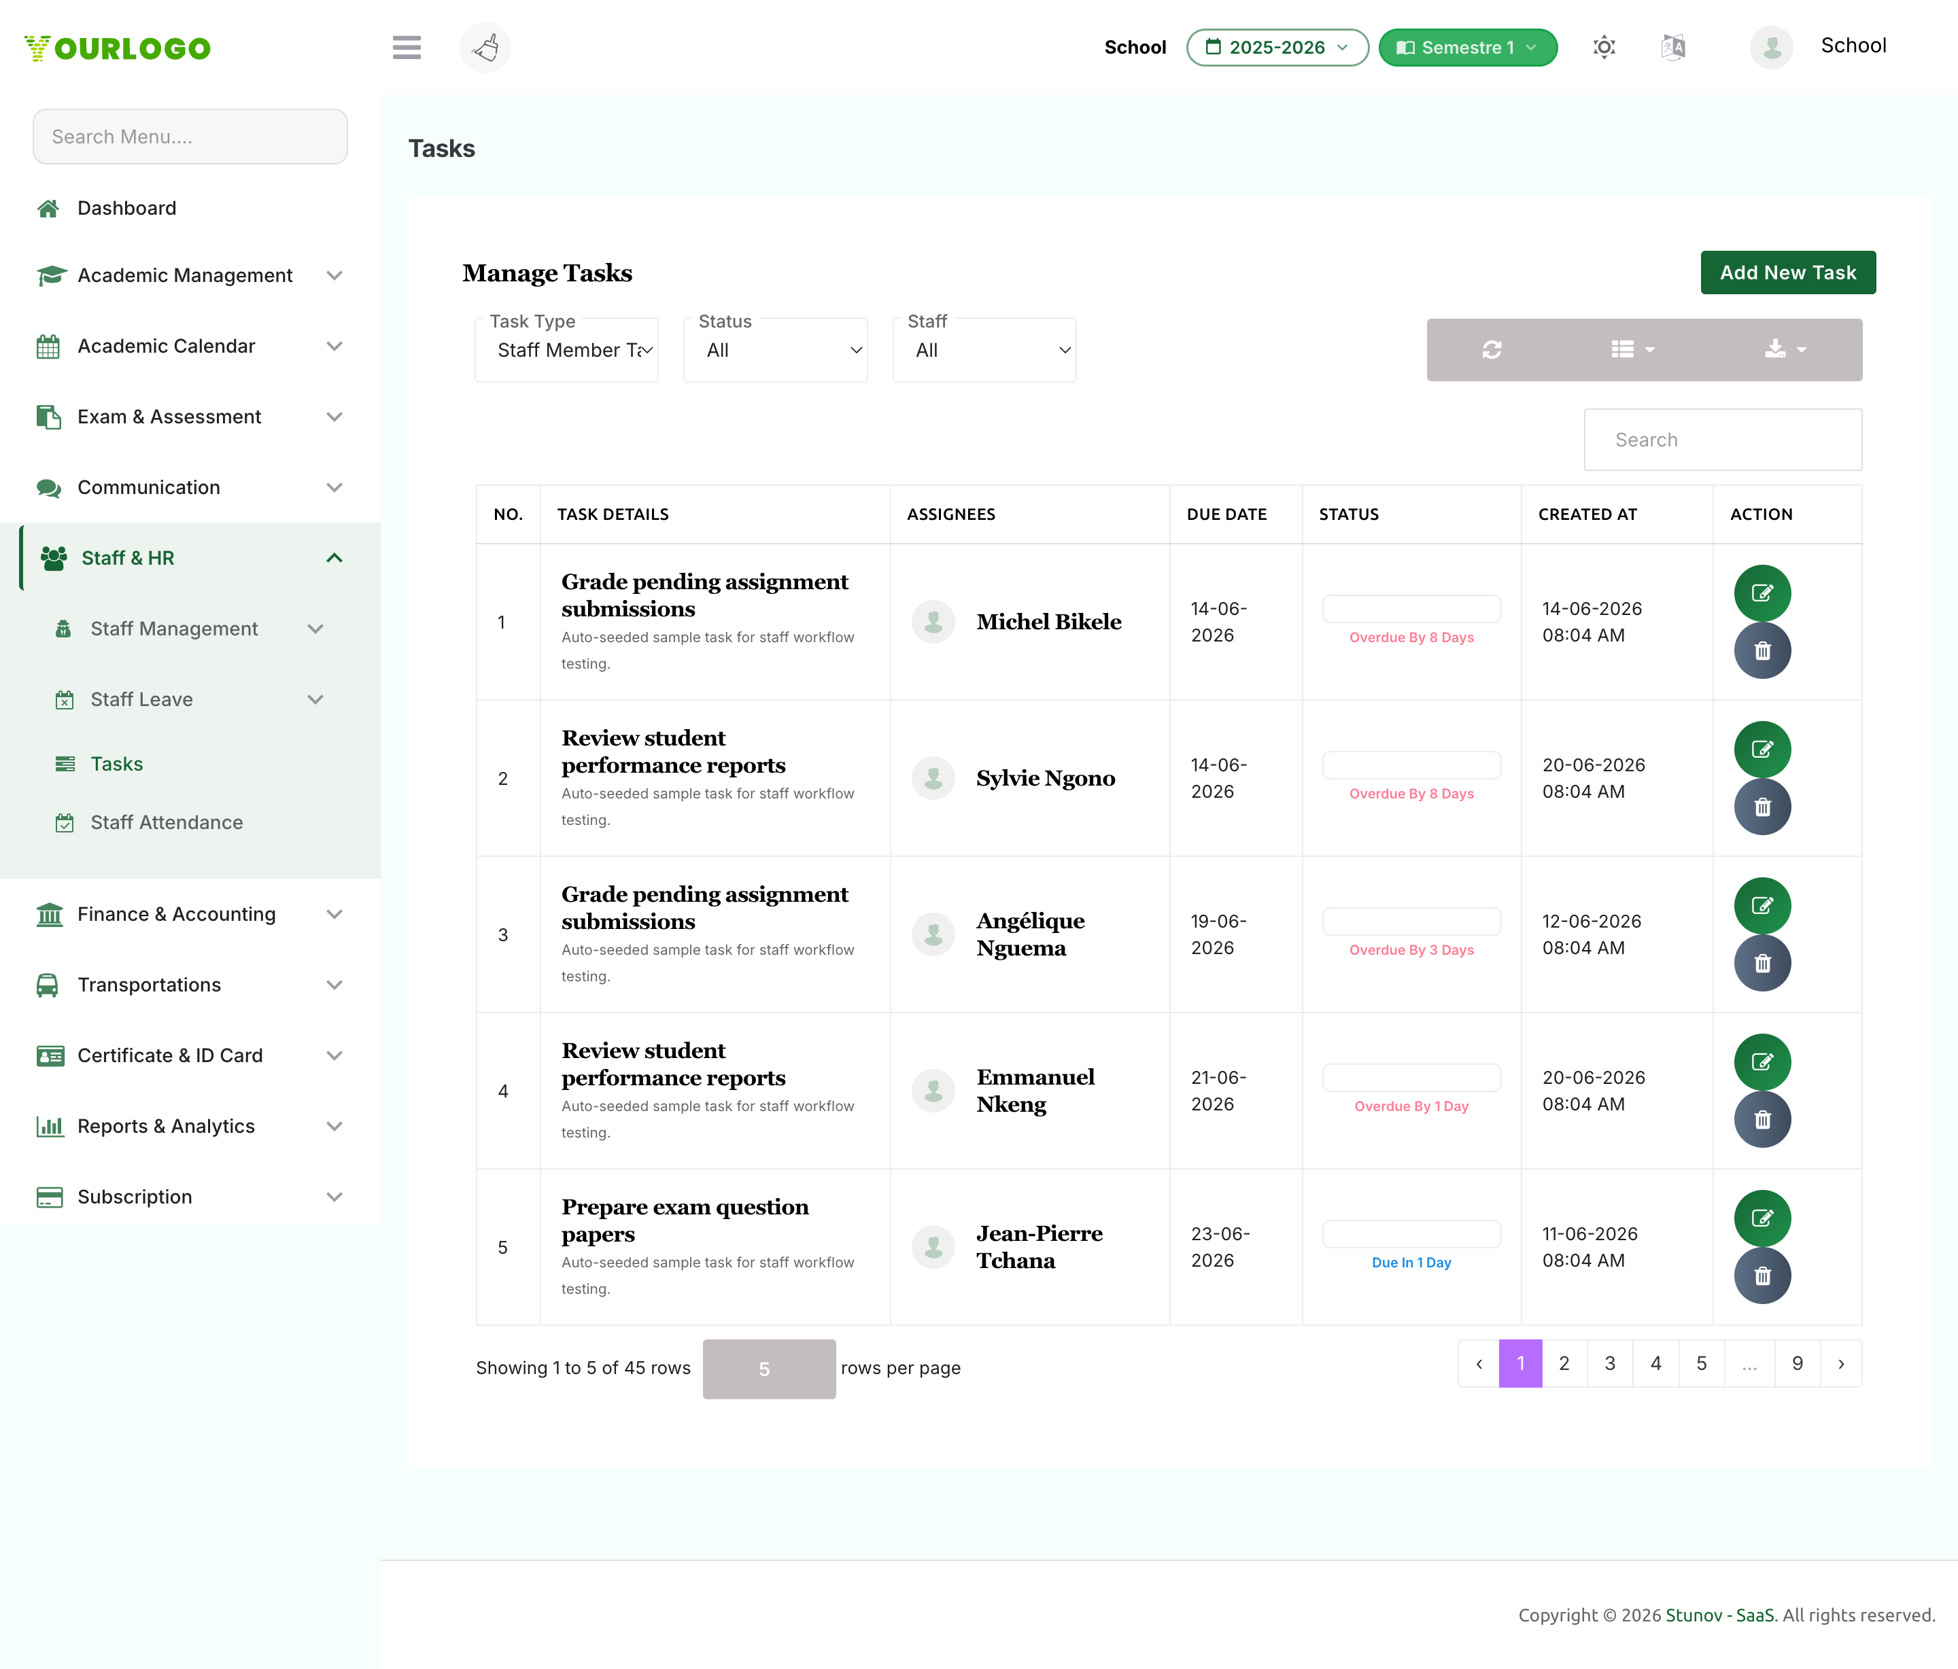Open the Semestre 1 dropdown
Screen dimensions: 1958x1669
pos(1468,47)
